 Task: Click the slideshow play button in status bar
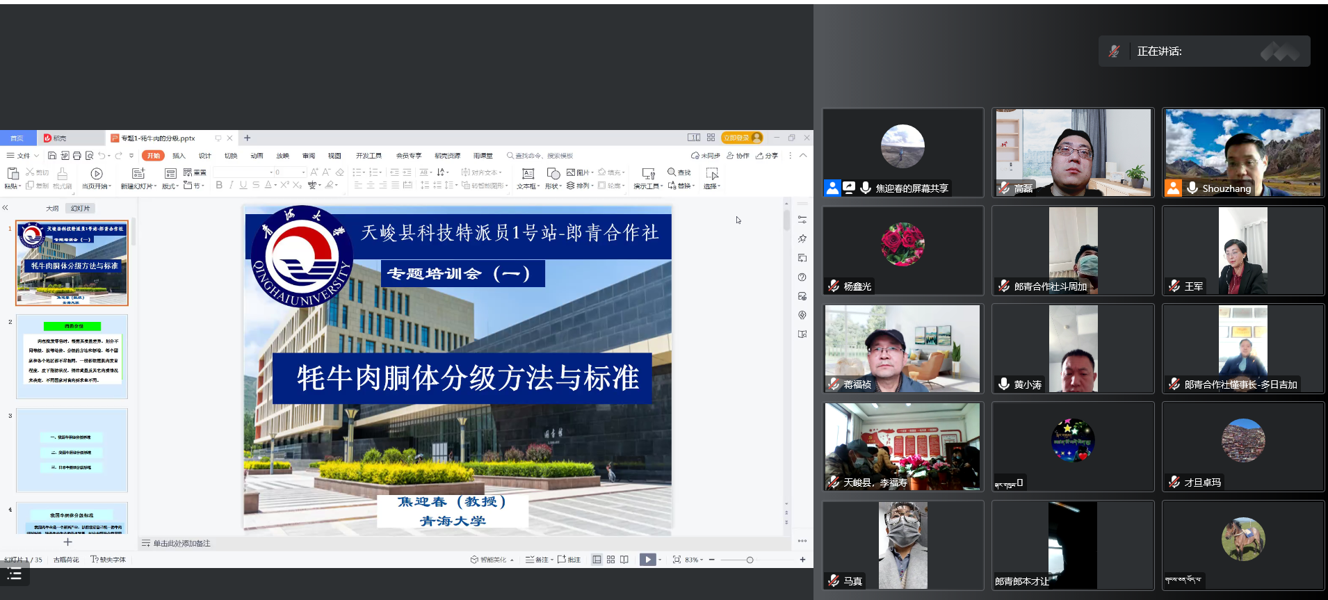point(647,560)
